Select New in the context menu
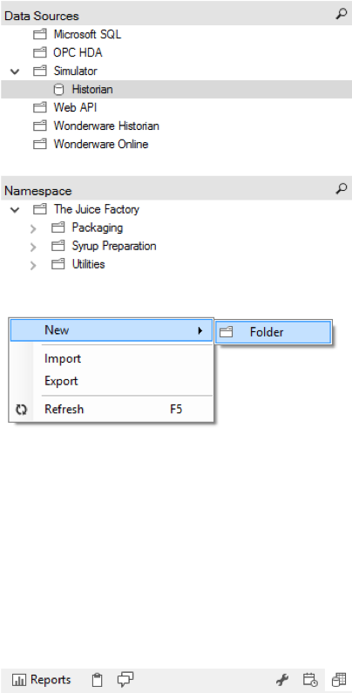The height and width of the screenshot is (693, 352). [112, 330]
